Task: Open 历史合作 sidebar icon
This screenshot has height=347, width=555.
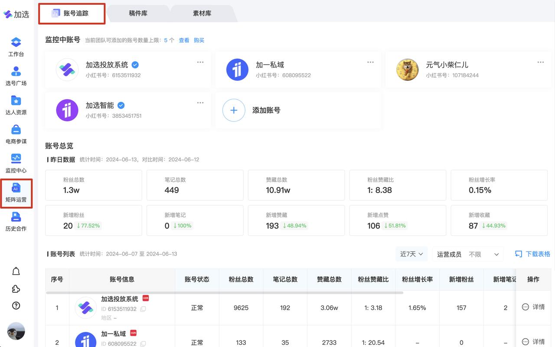Action: pos(16,222)
